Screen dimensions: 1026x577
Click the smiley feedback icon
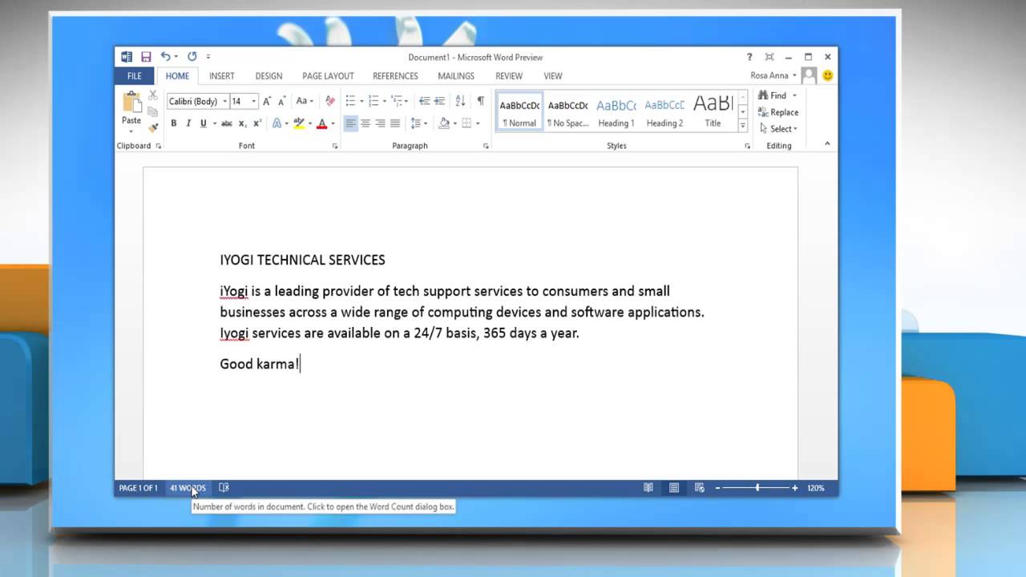click(x=828, y=75)
